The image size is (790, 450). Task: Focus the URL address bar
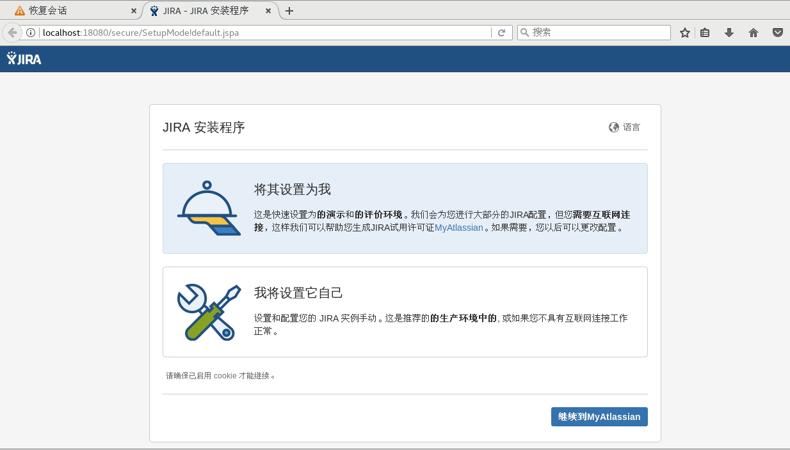coord(266,33)
